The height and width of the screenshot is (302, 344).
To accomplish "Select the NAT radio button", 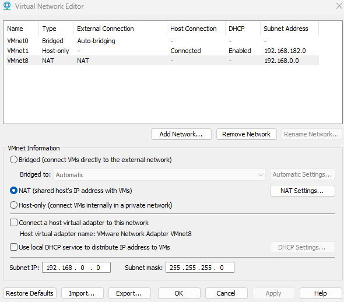I will tap(13, 191).
